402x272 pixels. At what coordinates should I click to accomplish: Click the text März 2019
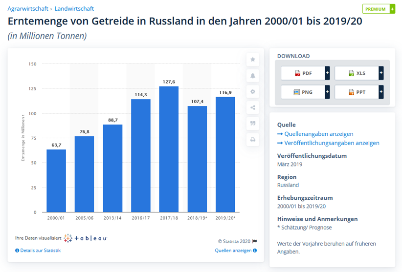coord(290,164)
